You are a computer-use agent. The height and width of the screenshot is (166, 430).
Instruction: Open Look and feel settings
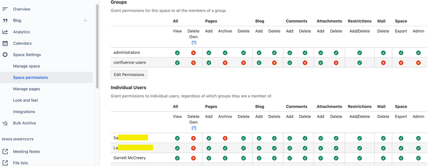25,100
